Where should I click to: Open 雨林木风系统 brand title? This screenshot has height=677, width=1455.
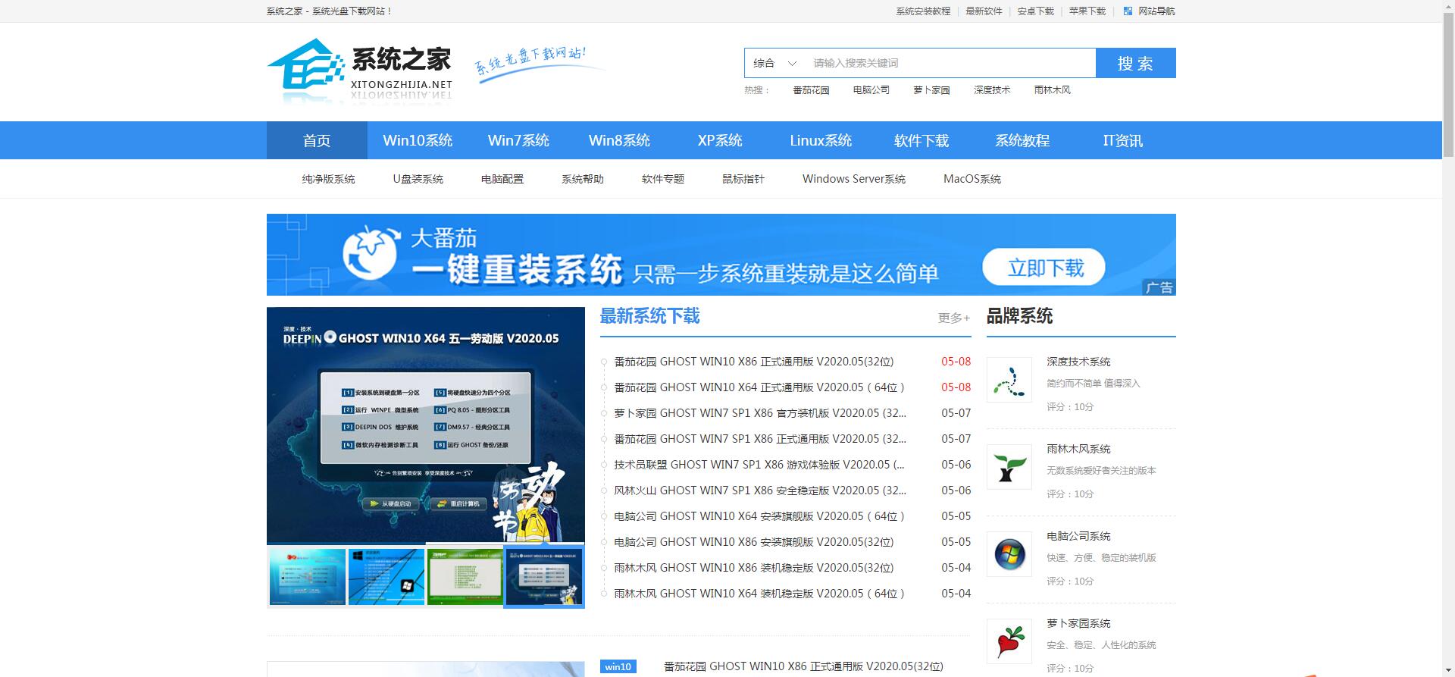point(1078,449)
